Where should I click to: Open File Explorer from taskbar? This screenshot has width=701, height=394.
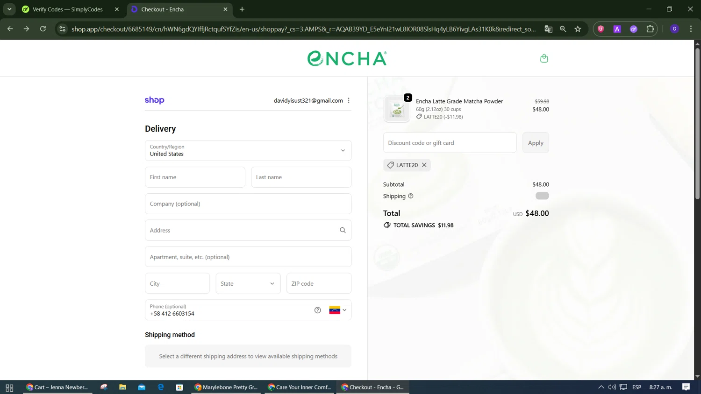122,387
